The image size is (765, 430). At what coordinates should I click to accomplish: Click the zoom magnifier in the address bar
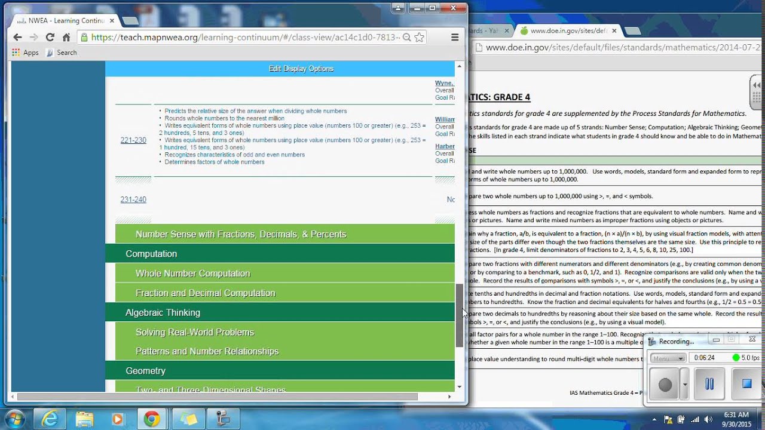406,37
